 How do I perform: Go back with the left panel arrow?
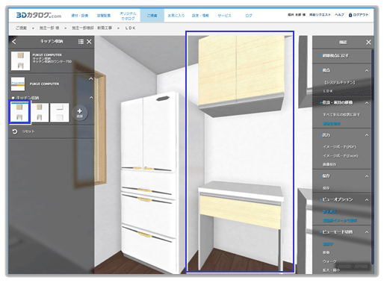point(14,42)
